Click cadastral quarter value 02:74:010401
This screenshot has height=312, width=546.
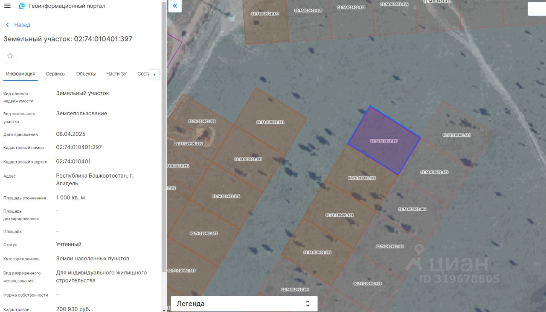(73, 161)
